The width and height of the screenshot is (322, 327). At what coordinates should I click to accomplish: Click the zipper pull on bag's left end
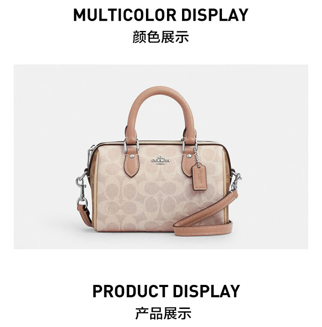click(x=90, y=156)
